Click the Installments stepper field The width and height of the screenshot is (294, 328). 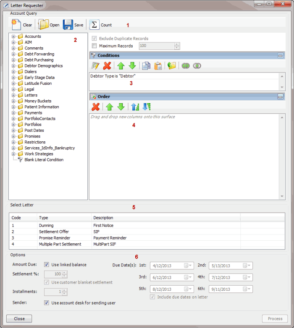56,292
